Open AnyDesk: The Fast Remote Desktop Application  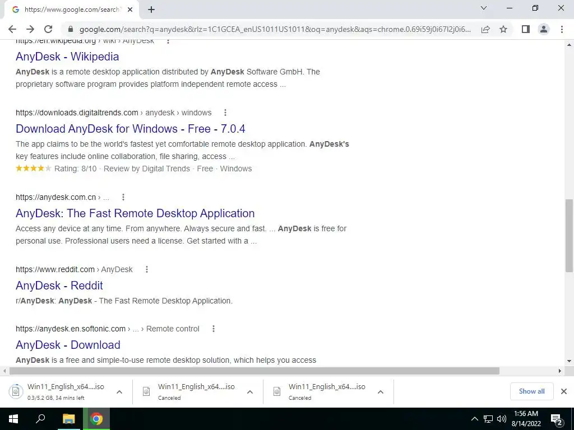[135, 213]
